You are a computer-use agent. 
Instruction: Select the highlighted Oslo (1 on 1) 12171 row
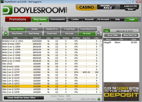51,86
